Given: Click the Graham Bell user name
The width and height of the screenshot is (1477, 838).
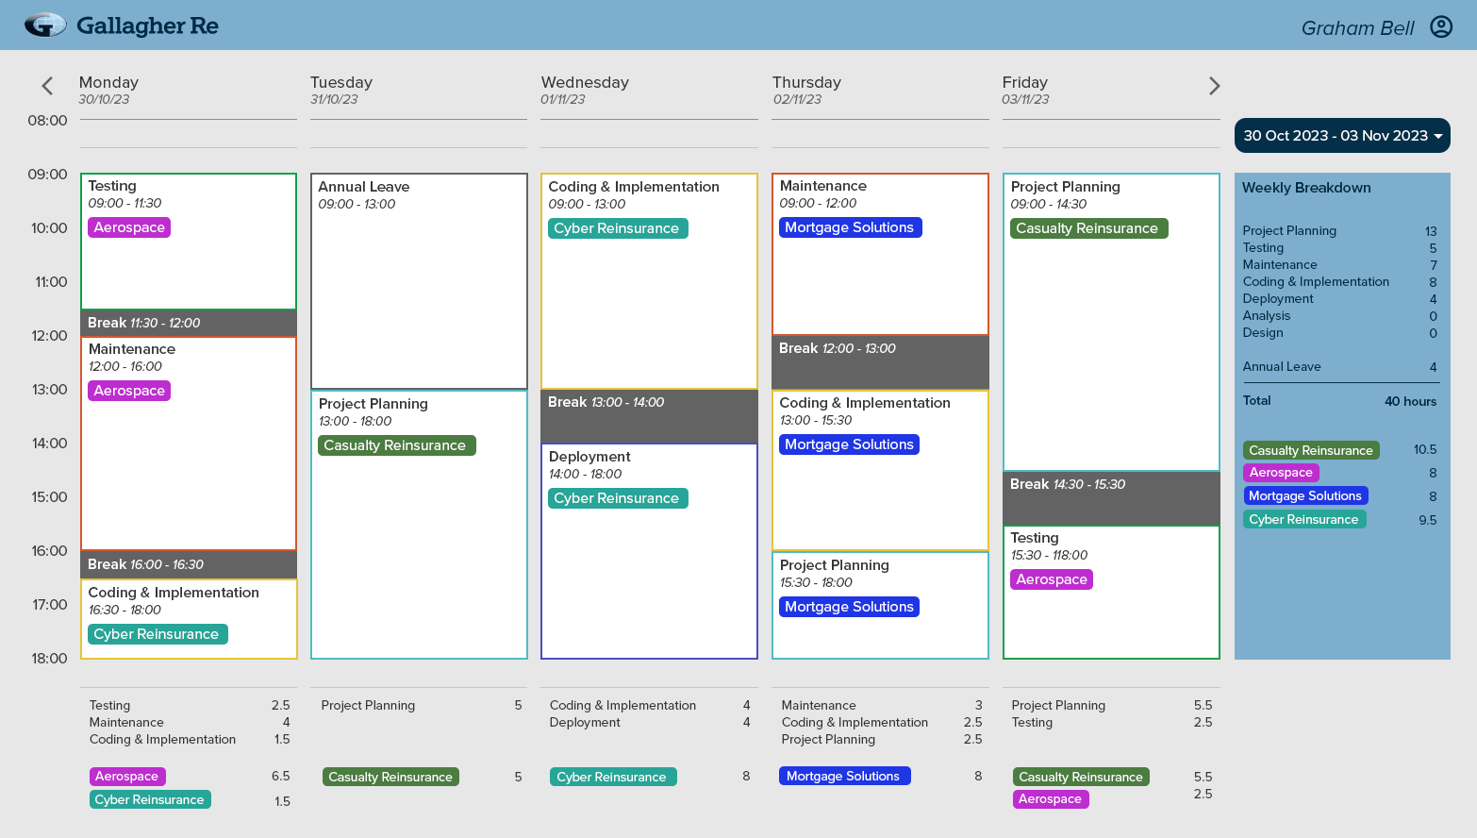Looking at the screenshot, I should pos(1357,28).
